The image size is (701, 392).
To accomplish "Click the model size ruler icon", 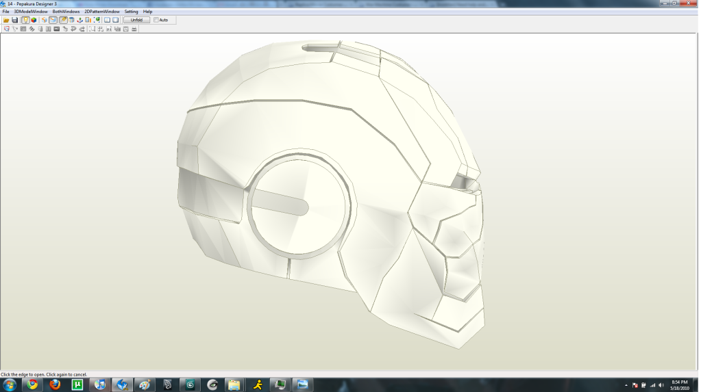I will click(x=88, y=20).
